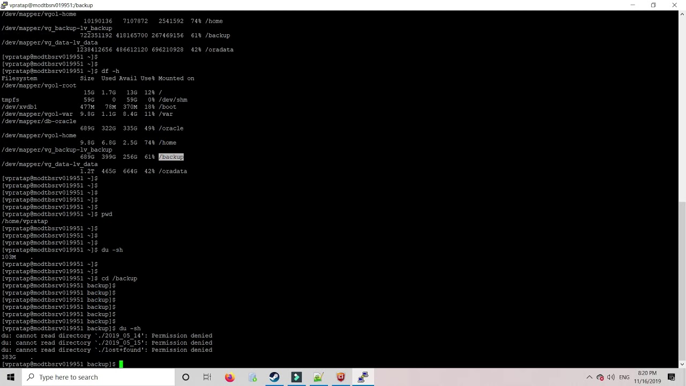The height and width of the screenshot is (386, 686).
Task: Open the red shield security app icon
Action: click(x=340, y=377)
